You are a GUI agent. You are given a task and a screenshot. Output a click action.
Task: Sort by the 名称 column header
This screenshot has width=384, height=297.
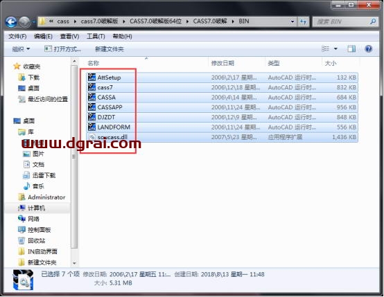[93, 64]
